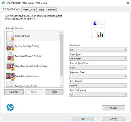Select "Photo Printing-with white borders" label
Image resolution: width=131 pixels, height=122 pixels.
click(x=31, y=66)
